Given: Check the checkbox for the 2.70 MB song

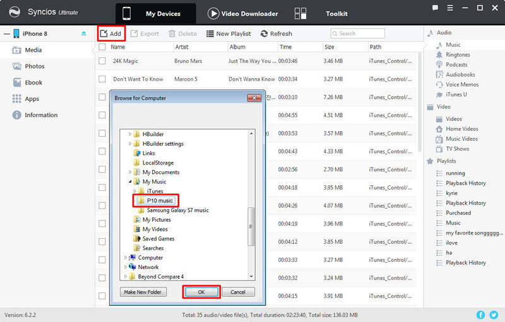Looking at the screenshot, I should pos(102,170).
